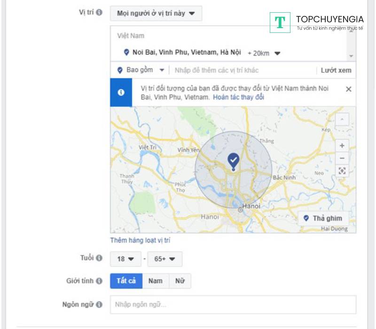Select Nữ gender option
Image resolution: width=376 pixels, height=329 pixels.
pos(180,281)
